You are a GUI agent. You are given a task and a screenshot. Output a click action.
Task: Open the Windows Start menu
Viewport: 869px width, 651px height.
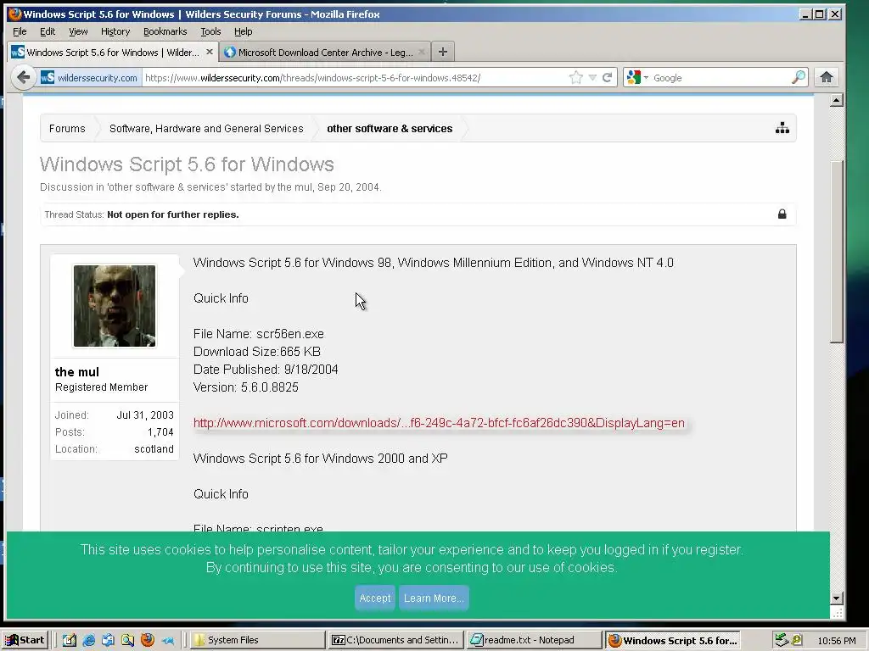(x=25, y=640)
